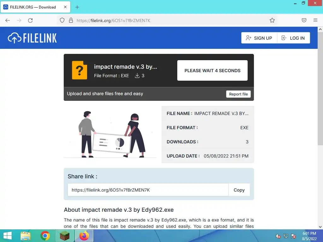Viewport: 323px width, 242px height.
Task: Click the DOWNLOADS : row label
Action: tap(182, 142)
